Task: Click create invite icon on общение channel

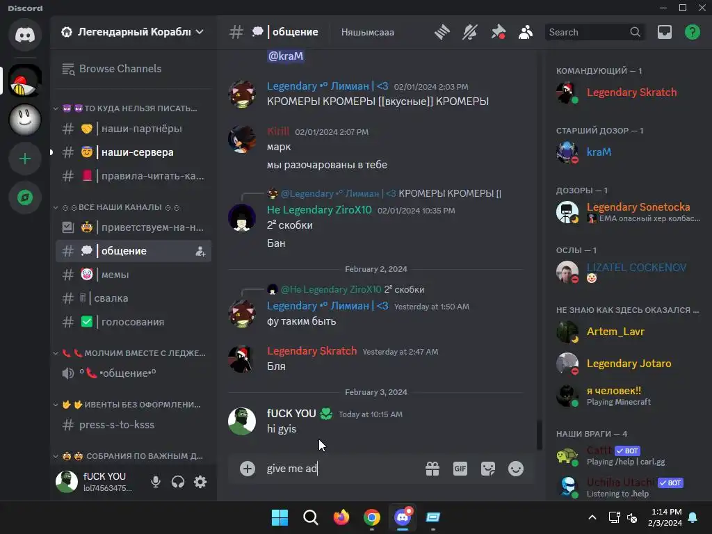Action: coord(200,251)
